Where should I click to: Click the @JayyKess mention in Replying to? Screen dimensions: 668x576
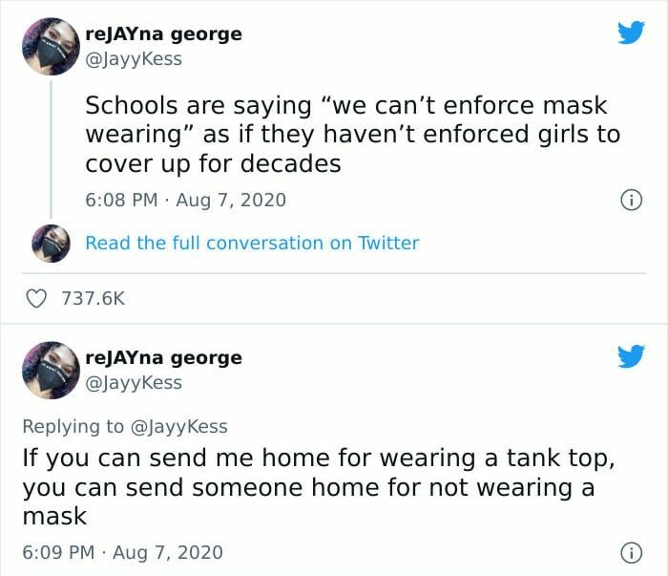pos(178,426)
